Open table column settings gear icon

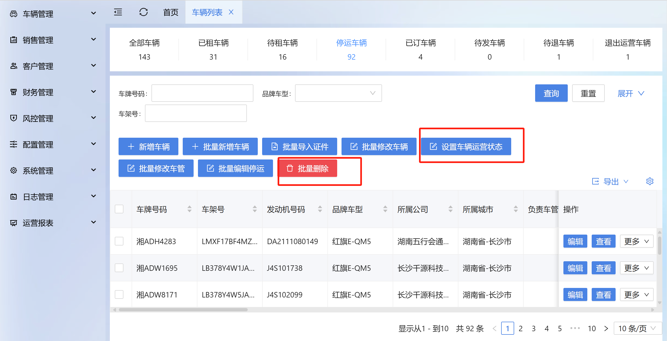pos(650,181)
